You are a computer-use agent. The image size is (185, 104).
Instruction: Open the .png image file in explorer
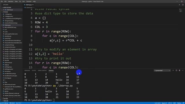10,27
